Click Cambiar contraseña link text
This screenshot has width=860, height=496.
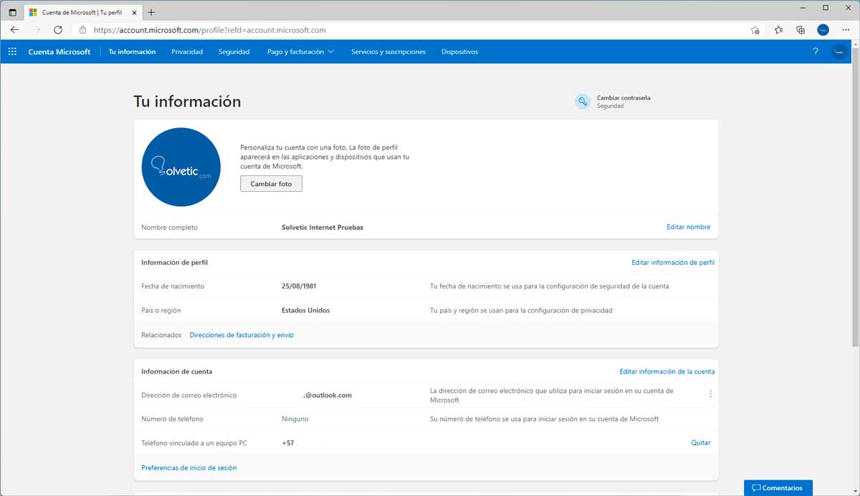tap(623, 97)
